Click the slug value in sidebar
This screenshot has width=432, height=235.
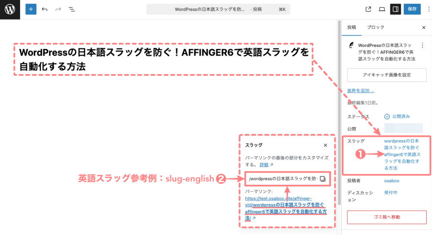402,154
